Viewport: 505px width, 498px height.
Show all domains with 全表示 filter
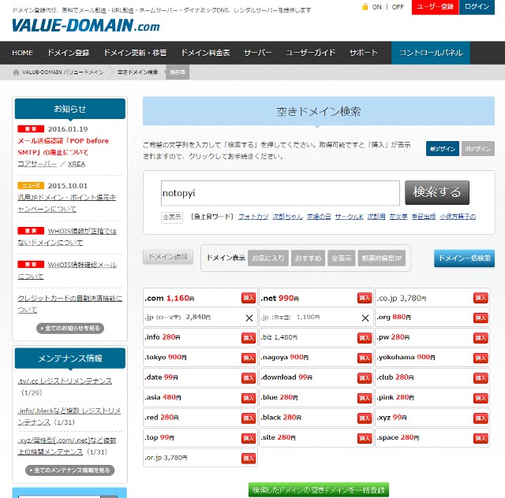click(x=342, y=258)
